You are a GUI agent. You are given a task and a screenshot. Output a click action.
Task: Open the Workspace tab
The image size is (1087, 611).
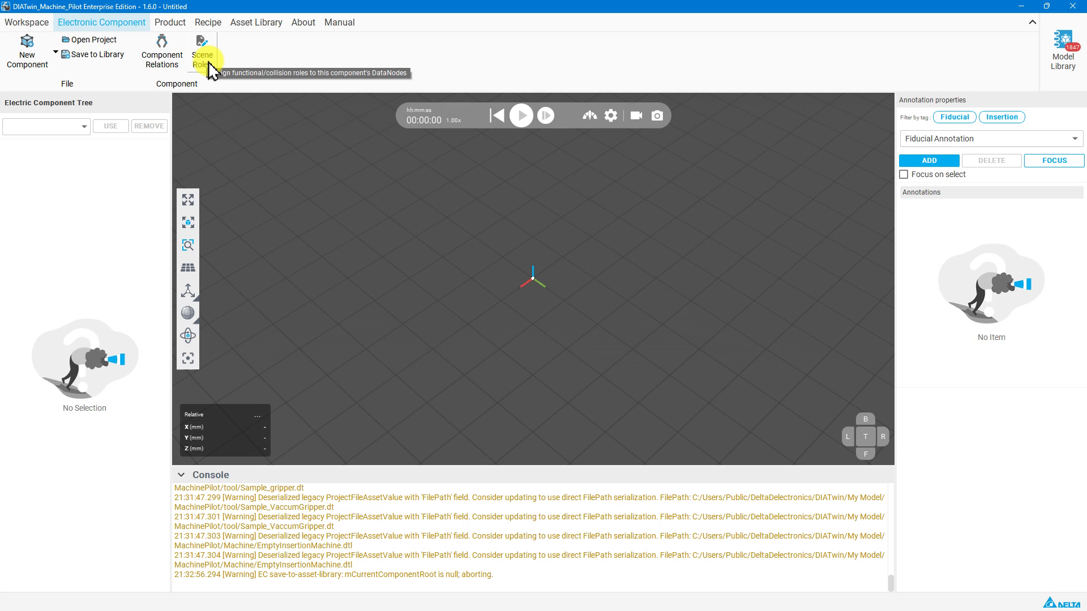pos(27,23)
